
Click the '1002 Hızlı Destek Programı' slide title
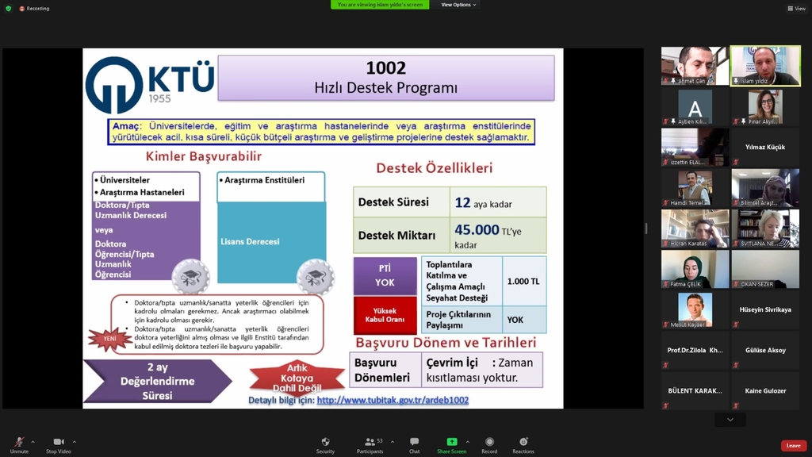point(386,78)
